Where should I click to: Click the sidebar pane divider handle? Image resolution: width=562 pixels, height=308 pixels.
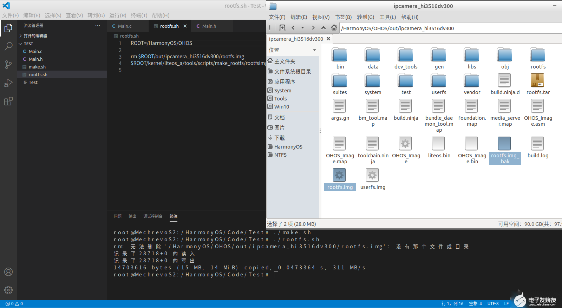point(320,131)
